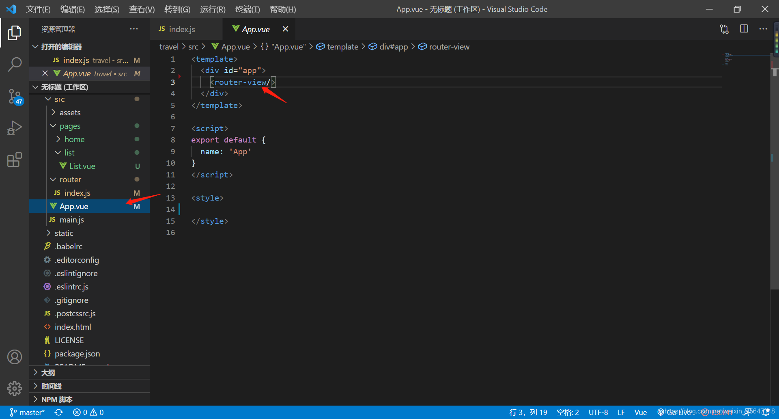The image size is (779, 419).
Task: Click the cursor position 行 3, 列 19
Action: point(528,412)
